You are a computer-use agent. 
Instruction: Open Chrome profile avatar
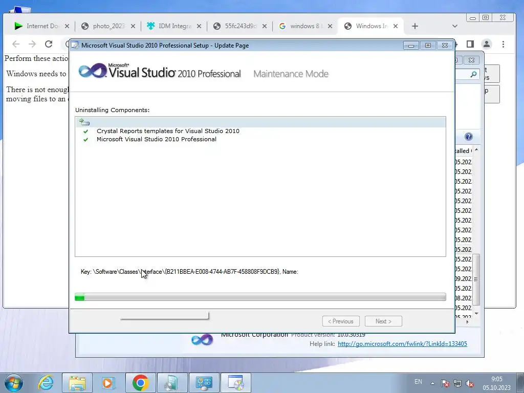pos(487,44)
